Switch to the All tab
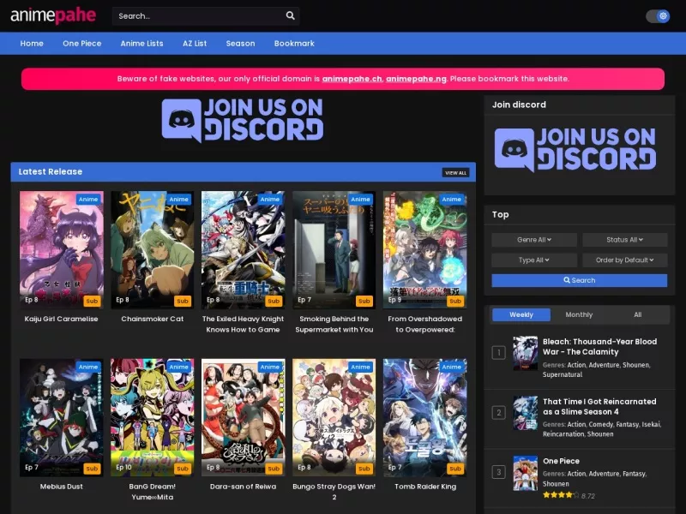 pyautogui.click(x=637, y=314)
